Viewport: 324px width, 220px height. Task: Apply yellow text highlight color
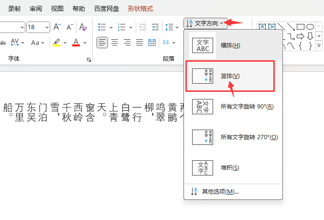pyautogui.click(x=56, y=43)
